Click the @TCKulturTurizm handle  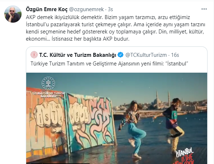[x=146, y=55]
